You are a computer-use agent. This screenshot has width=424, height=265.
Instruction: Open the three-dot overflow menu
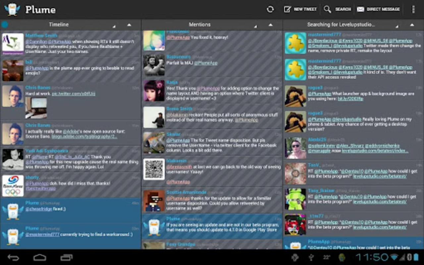(x=413, y=9)
